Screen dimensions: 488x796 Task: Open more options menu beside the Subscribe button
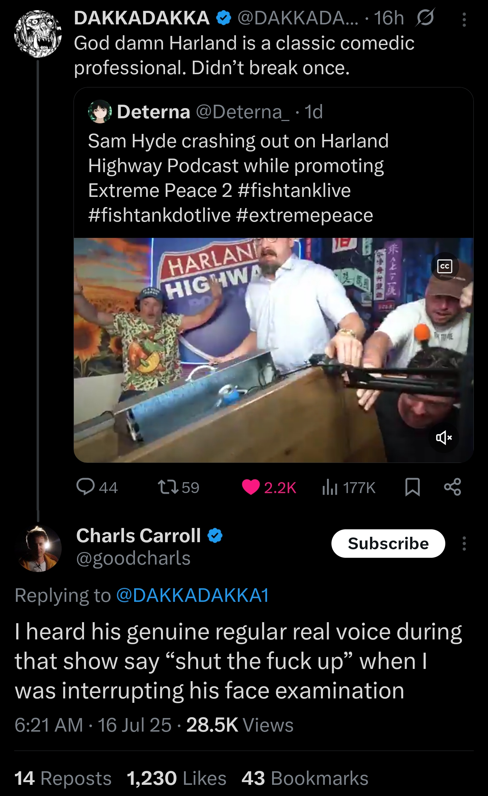coord(464,544)
